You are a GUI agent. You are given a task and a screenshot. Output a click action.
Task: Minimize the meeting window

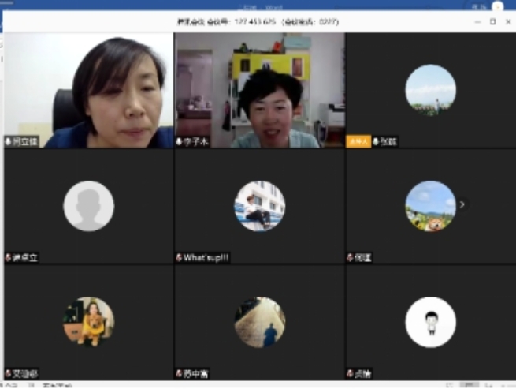[x=477, y=22]
